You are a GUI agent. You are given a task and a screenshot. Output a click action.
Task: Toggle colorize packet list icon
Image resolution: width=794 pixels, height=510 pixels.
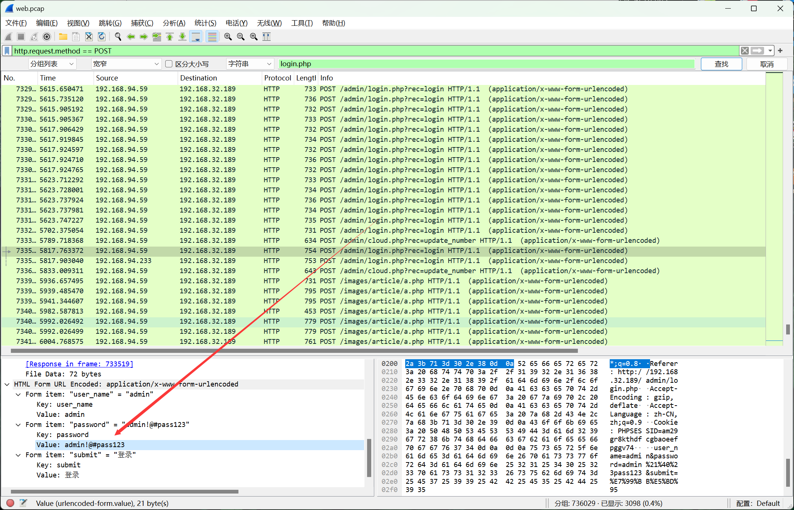point(212,37)
